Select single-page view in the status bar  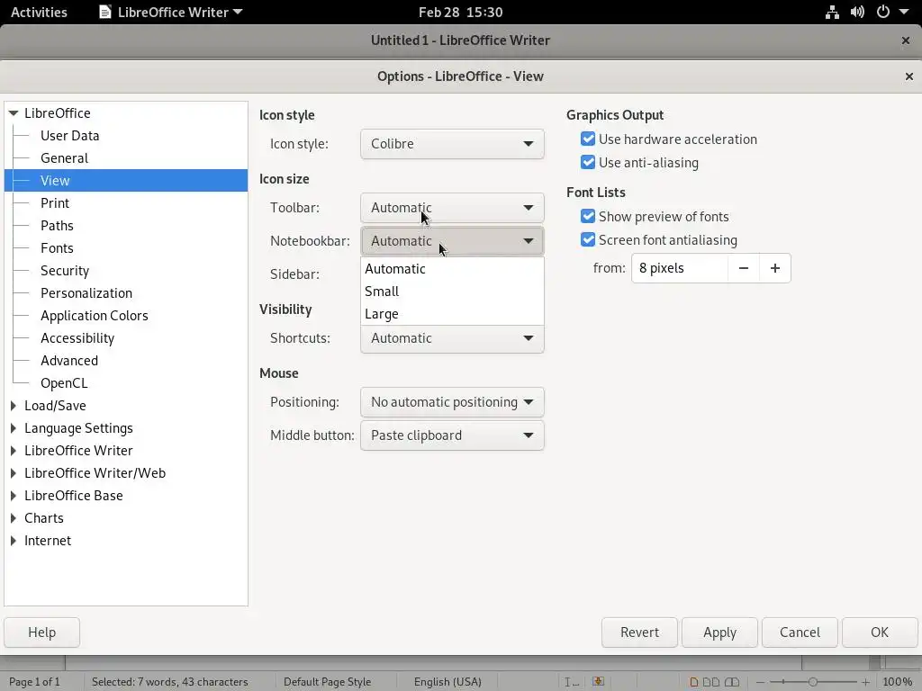tap(694, 682)
